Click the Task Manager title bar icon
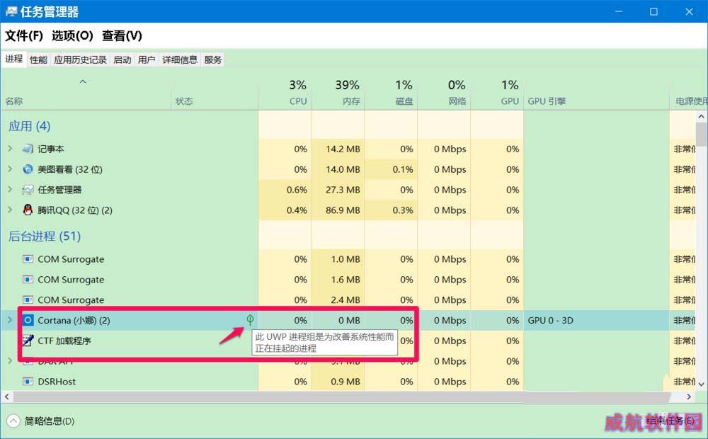708x439 pixels. pyautogui.click(x=11, y=11)
